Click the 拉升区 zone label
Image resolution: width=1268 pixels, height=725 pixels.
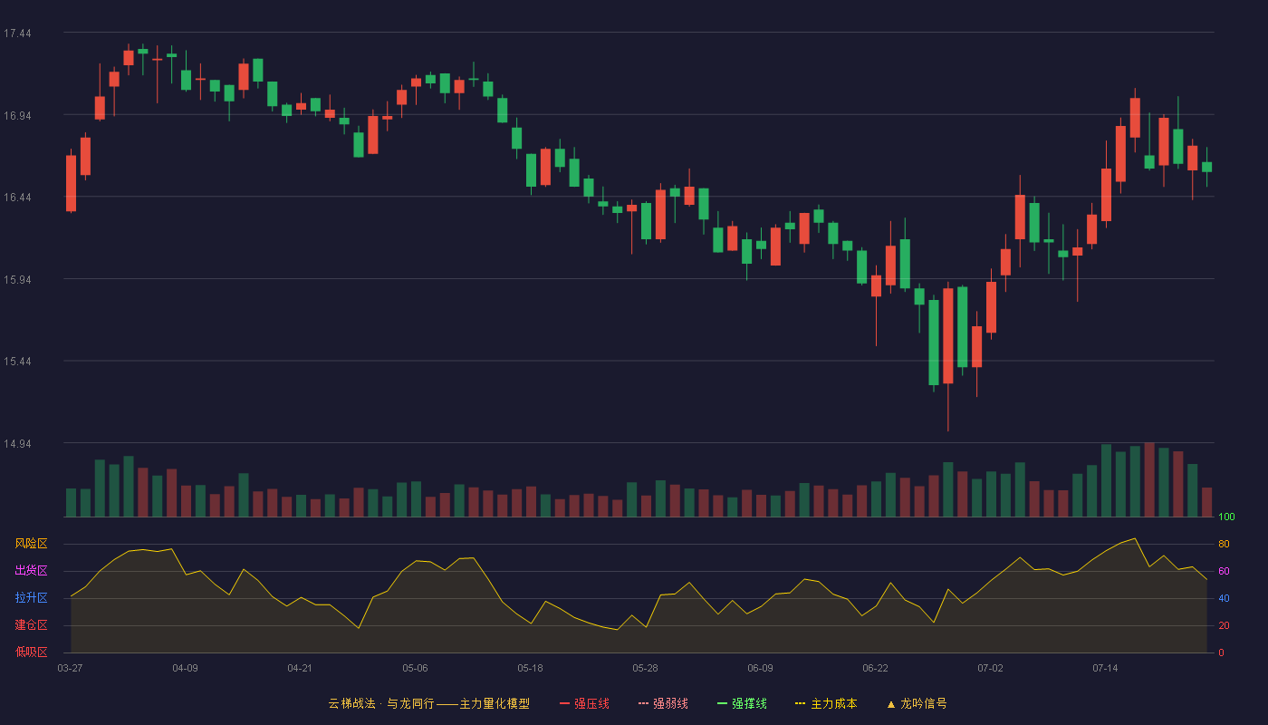(x=31, y=598)
